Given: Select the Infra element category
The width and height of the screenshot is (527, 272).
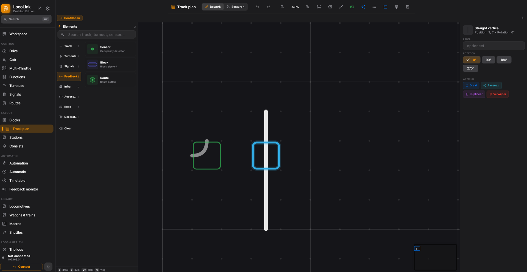Looking at the screenshot, I should click(69, 87).
